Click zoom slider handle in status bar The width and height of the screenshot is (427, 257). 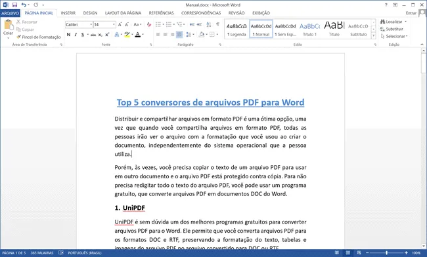[386, 253]
